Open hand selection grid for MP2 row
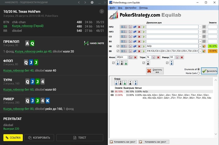The height and width of the screenshot is (145, 219). click(x=124, y=27)
